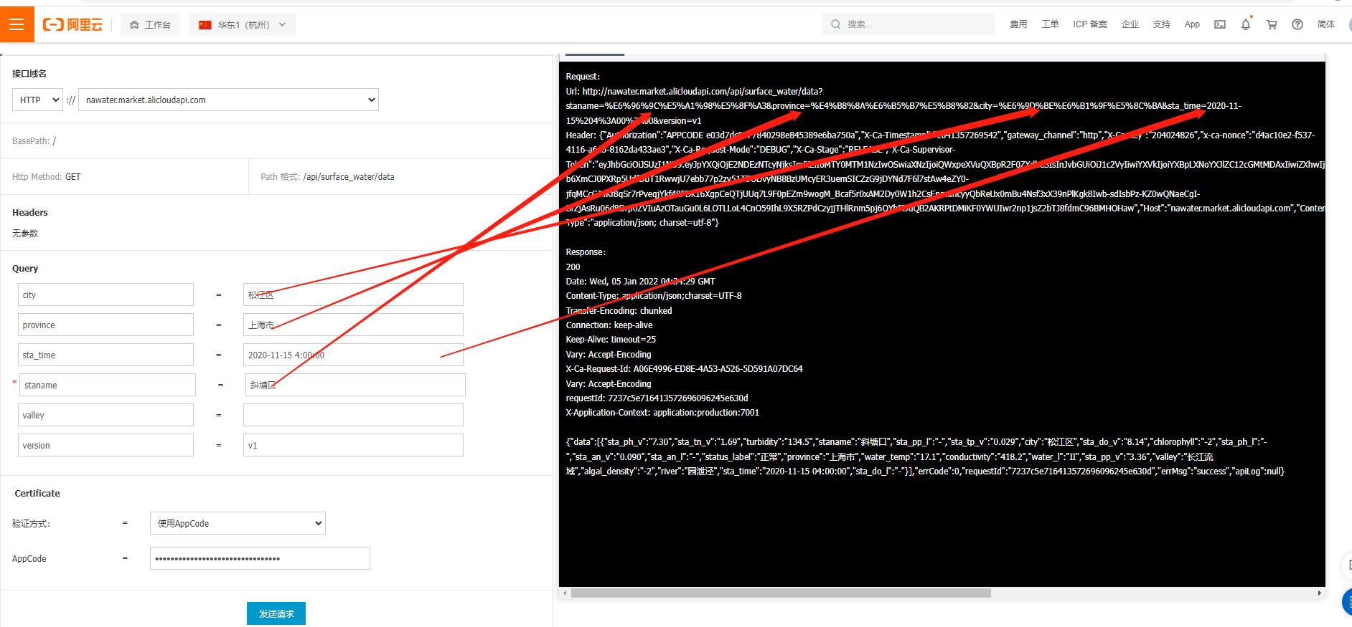Open the 使用AppCode verification method dropdown

pyautogui.click(x=238, y=523)
